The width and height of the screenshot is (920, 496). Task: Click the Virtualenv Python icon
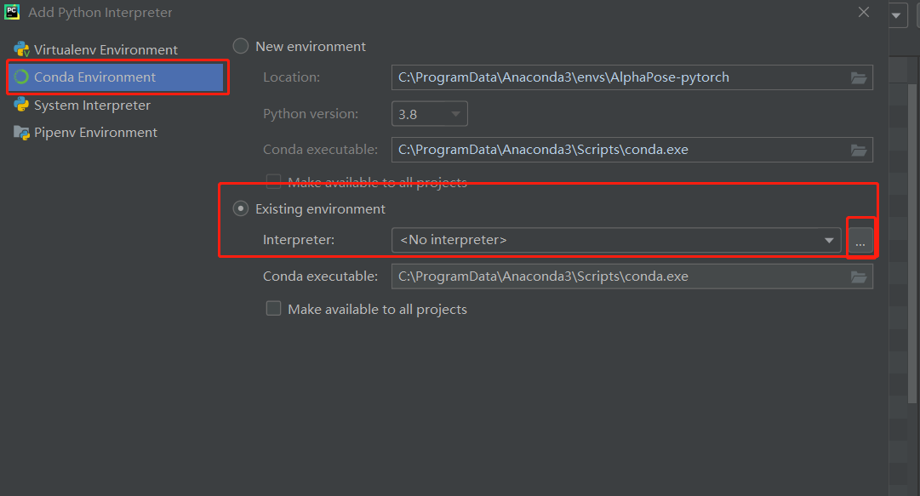tap(22, 49)
